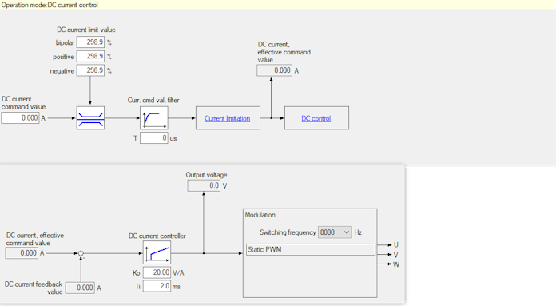Click the lower effective command value field
The image size is (556, 306).
click(22, 253)
